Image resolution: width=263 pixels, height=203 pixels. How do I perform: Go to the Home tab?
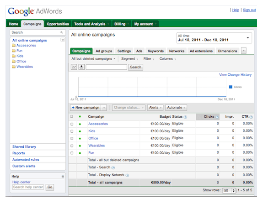point(13,24)
